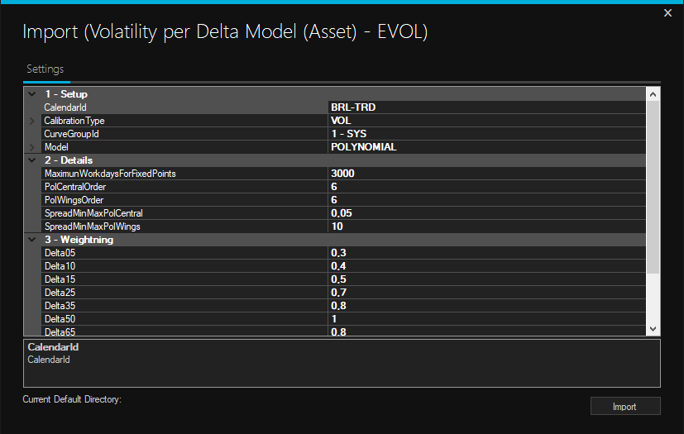Screen dimensions: 684x434
Task: Click the Import button
Action: click(624, 406)
